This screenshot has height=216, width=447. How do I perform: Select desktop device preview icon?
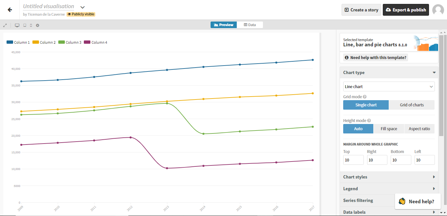click(x=17, y=25)
